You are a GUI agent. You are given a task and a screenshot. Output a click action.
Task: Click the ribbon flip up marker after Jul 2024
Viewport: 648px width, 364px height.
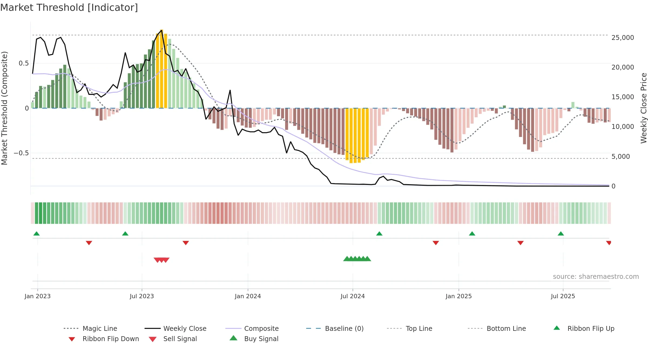pyautogui.click(x=379, y=233)
